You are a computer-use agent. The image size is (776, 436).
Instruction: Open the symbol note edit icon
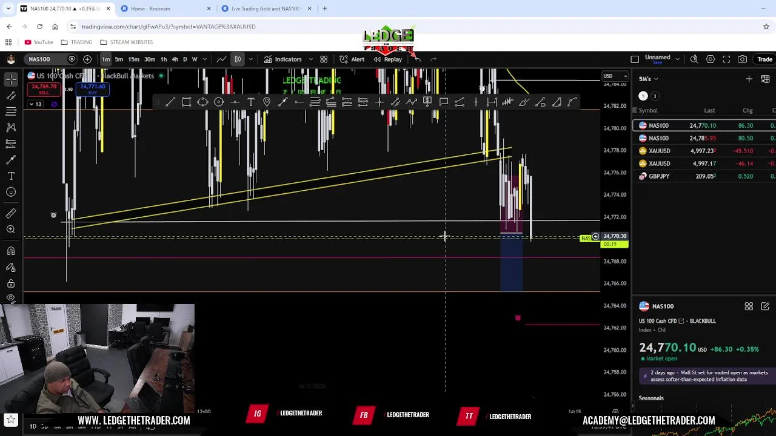[764, 306]
